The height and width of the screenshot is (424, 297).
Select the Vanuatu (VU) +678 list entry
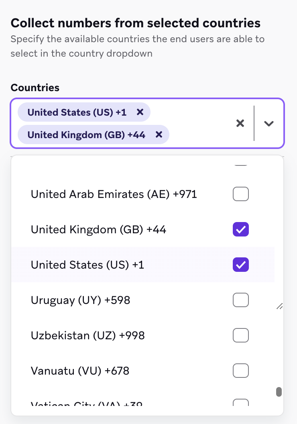120,371
